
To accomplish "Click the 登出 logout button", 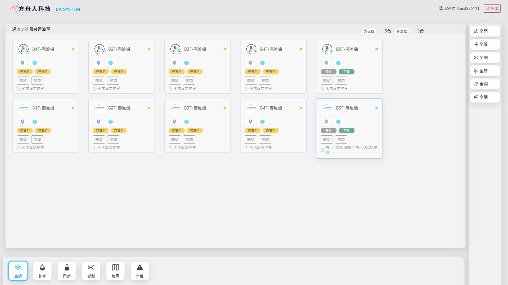I will pyautogui.click(x=492, y=8).
